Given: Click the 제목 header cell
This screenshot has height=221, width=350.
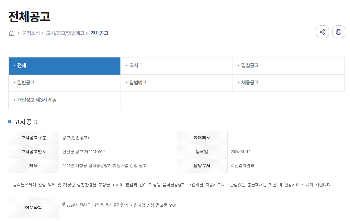Looking at the screenshot, I should pos(34,166).
